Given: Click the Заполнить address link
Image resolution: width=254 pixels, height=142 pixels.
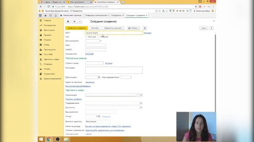Looking at the screenshot, I should coord(90,82).
